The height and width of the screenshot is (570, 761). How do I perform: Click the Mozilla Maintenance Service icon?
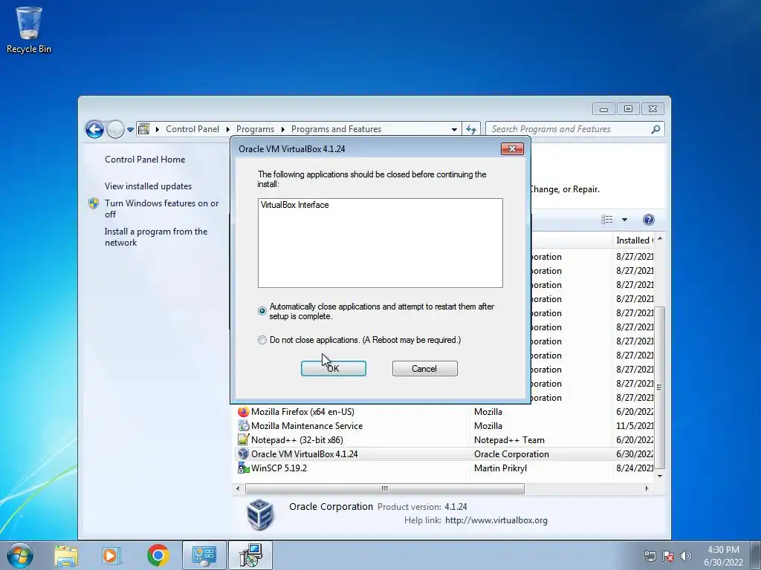[243, 426]
